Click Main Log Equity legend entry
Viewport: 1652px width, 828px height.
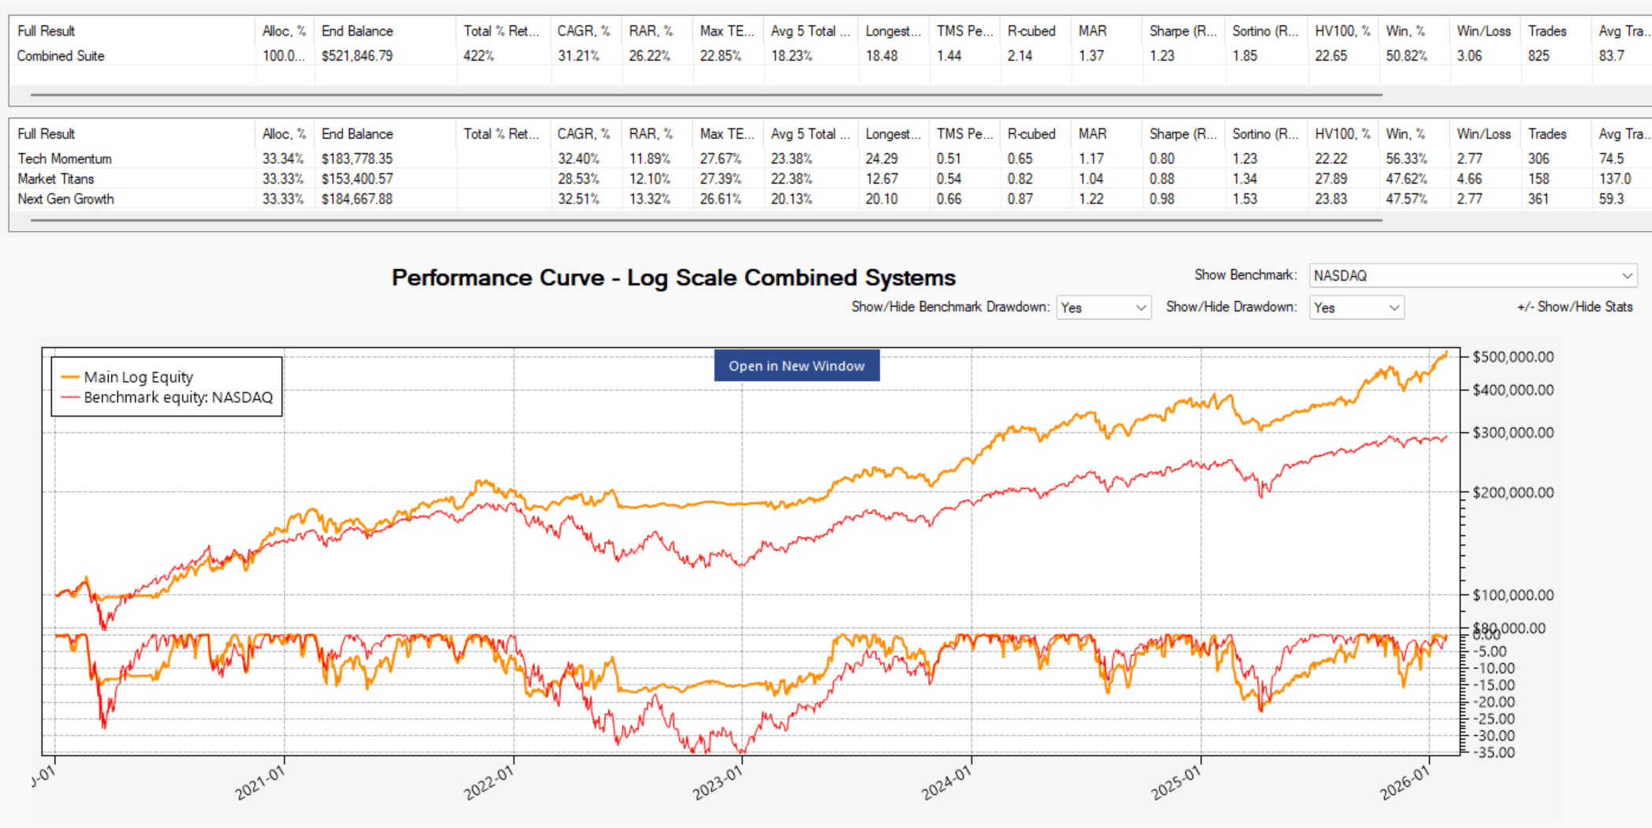coord(138,377)
